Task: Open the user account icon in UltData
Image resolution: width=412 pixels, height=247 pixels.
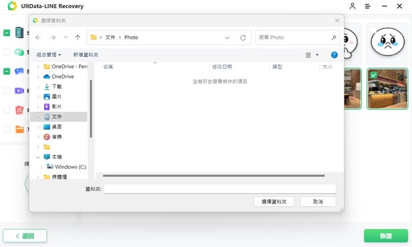Action: [352, 6]
